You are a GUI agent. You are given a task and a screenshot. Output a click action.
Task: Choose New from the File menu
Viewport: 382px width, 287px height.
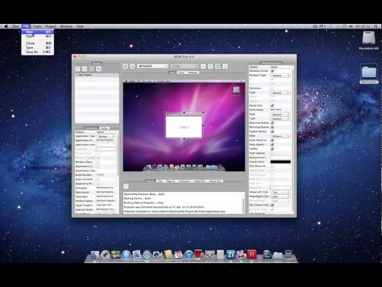[x=38, y=32]
